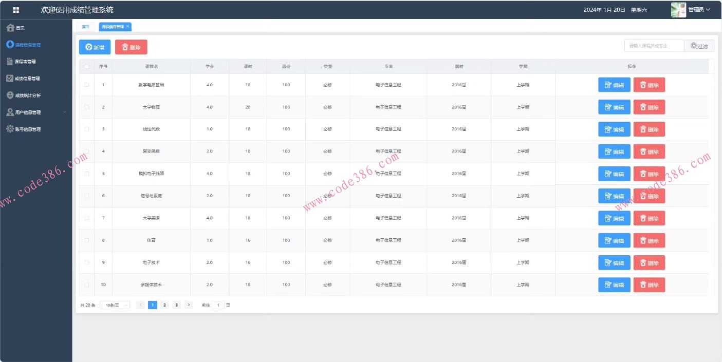Open 账号信息管理 gear item in sidebar
Screen dimensions: 722x362
pyautogui.click(x=24, y=129)
